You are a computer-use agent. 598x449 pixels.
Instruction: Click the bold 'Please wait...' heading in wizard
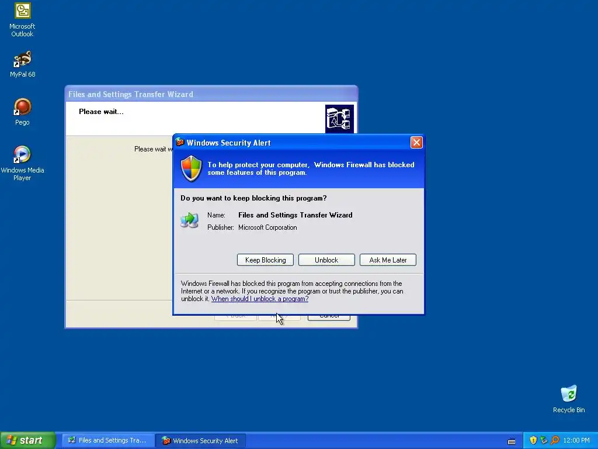[101, 112]
